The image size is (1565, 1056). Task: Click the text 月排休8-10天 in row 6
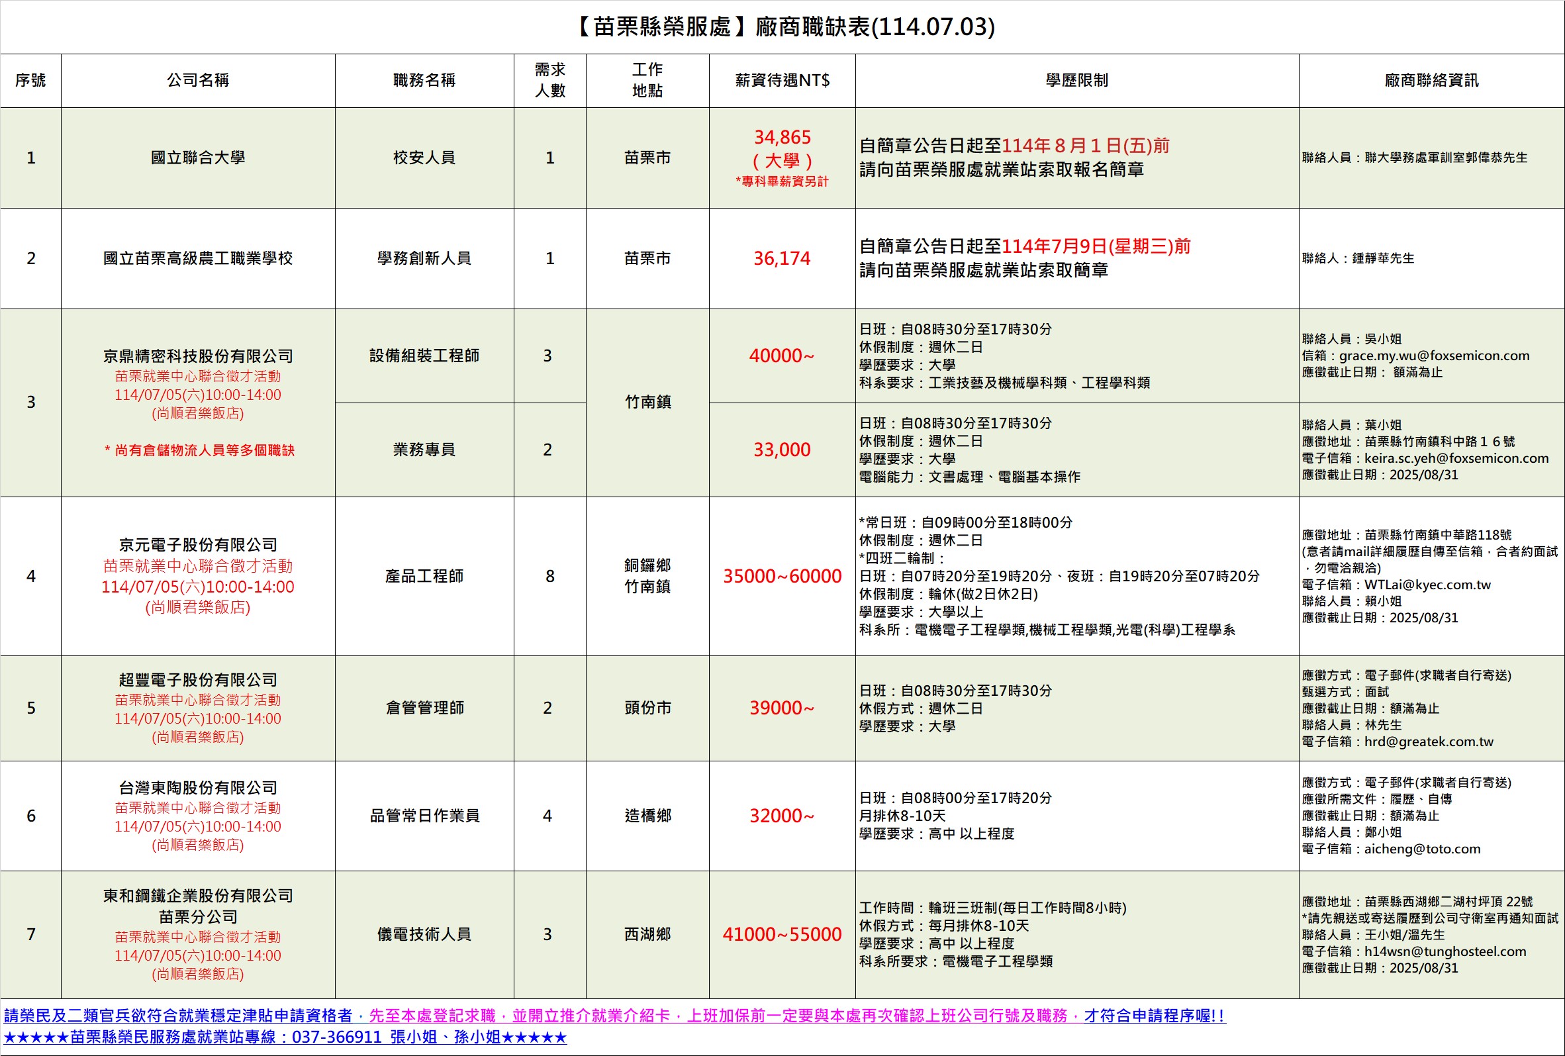(x=902, y=816)
